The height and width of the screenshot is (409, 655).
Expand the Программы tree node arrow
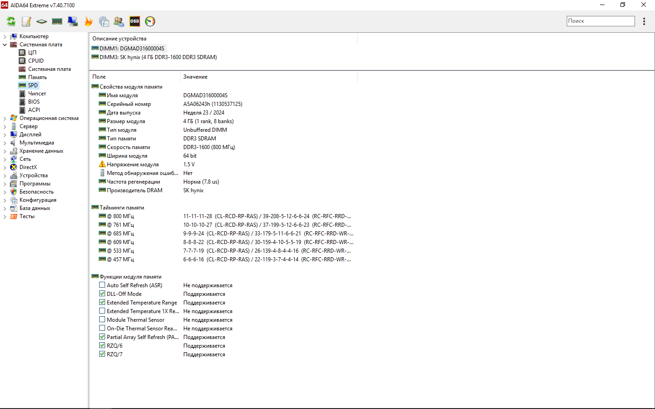pos(5,184)
